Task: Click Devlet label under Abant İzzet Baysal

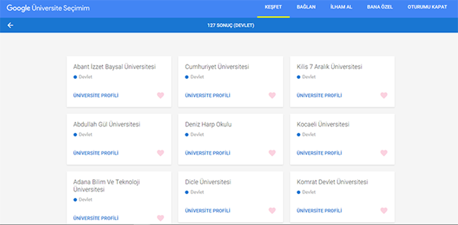Action: click(x=85, y=77)
